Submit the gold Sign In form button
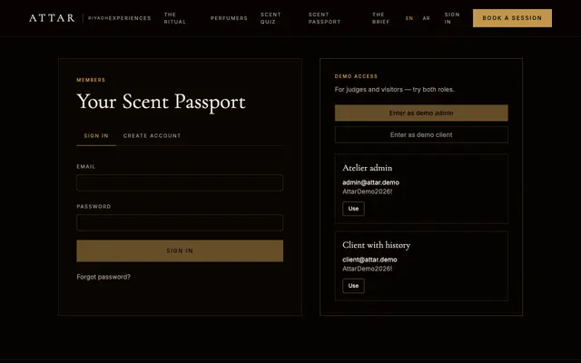The image size is (581, 363). tap(180, 250)
